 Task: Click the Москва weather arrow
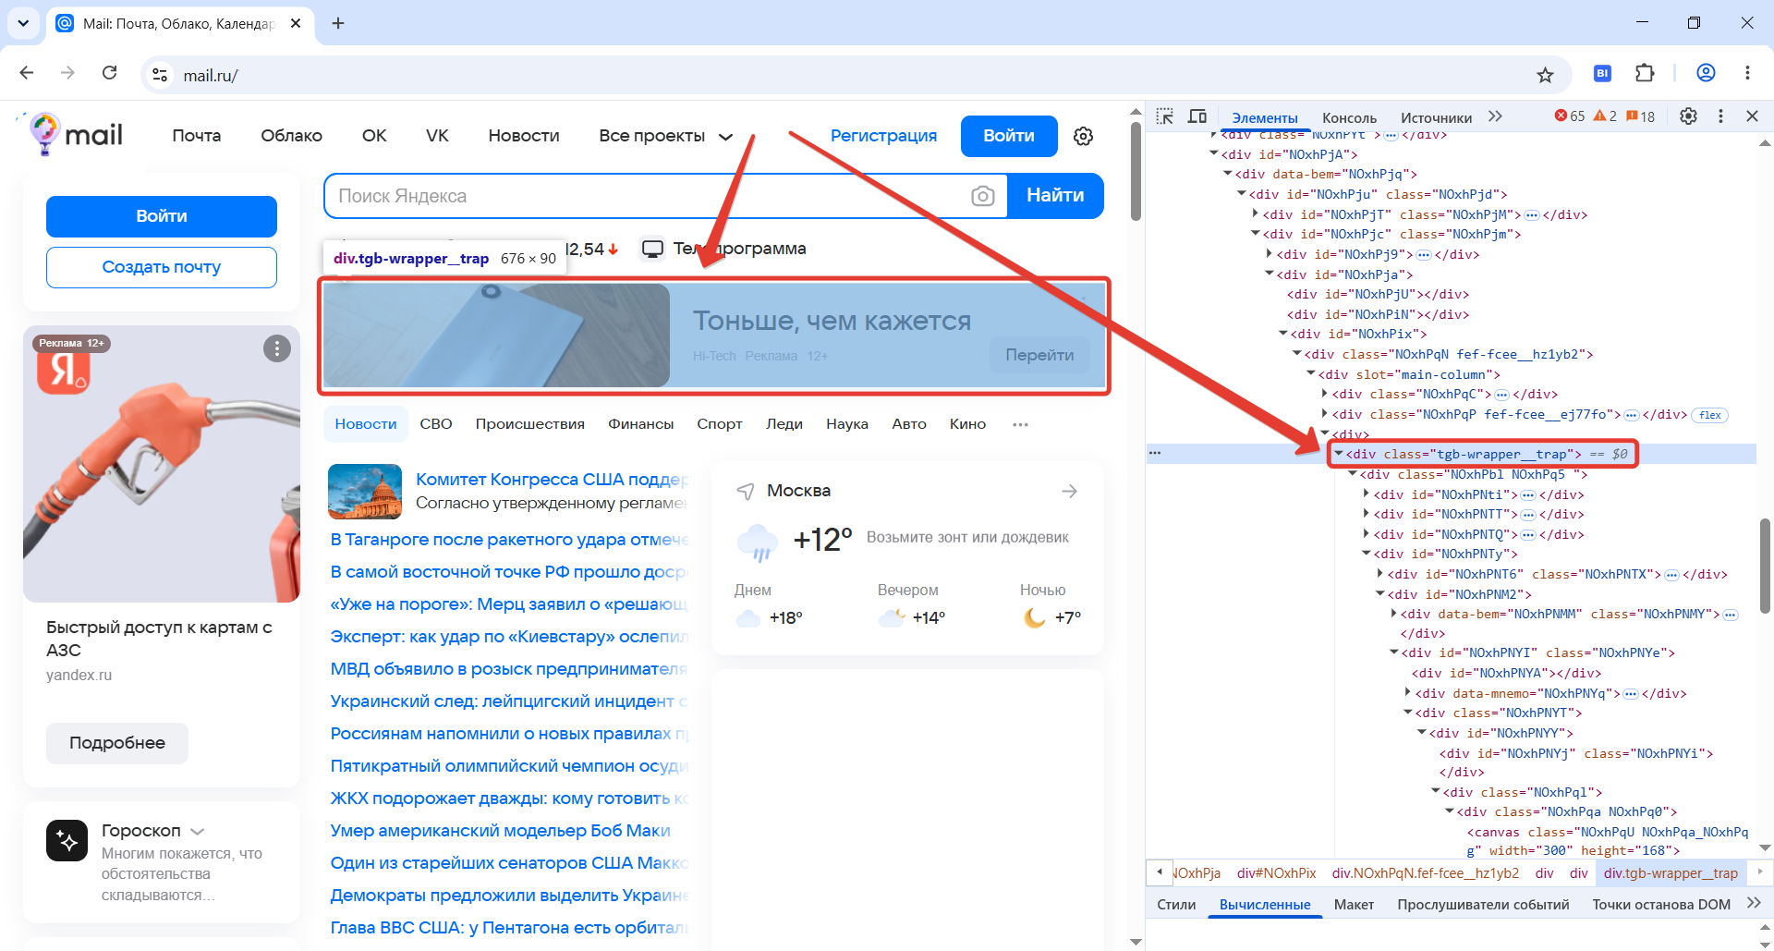point(1069,491)
